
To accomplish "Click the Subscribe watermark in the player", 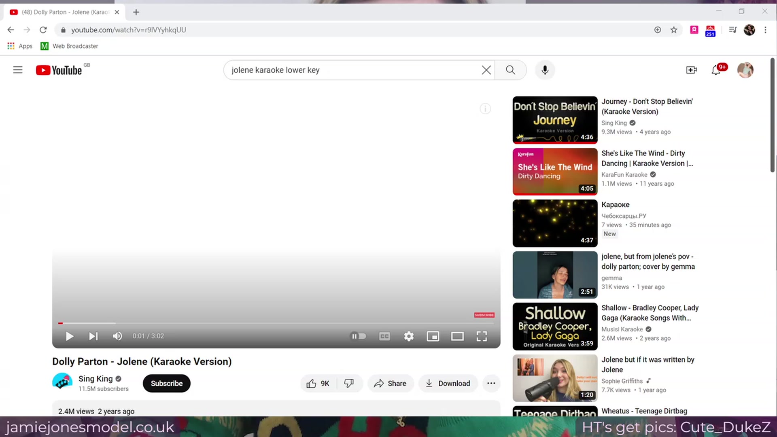I will [x=484, y=315].
